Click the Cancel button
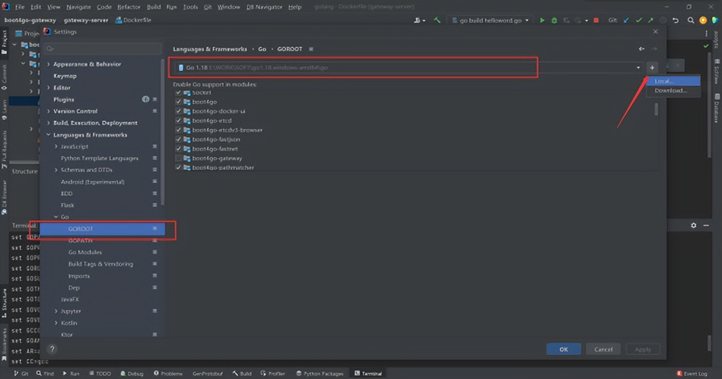The height and width of the screenshot is (379, 722). coord(603,349)
